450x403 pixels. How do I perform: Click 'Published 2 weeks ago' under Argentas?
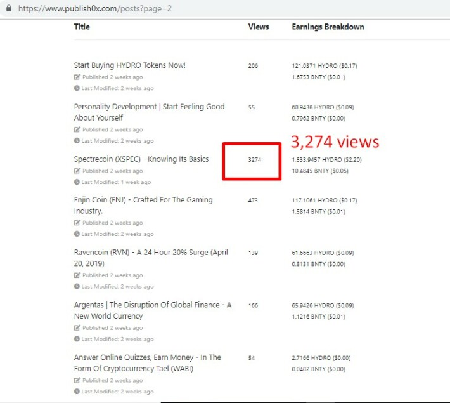(x=113, y=327)
